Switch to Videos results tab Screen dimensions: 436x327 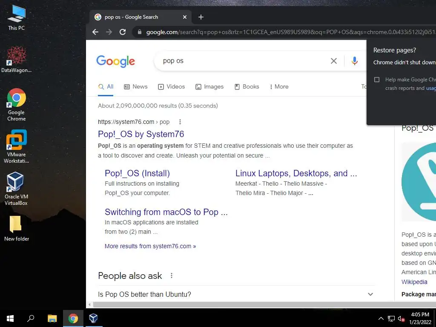click(x=171, y=87)
